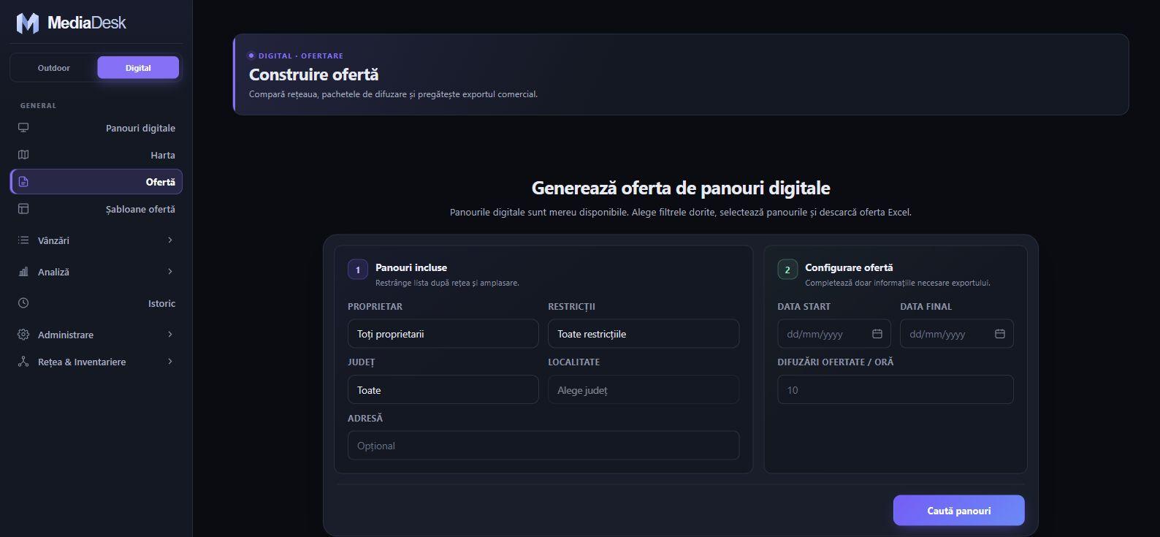Click the list icon beside Vânzări

click(x=23, y=240)
